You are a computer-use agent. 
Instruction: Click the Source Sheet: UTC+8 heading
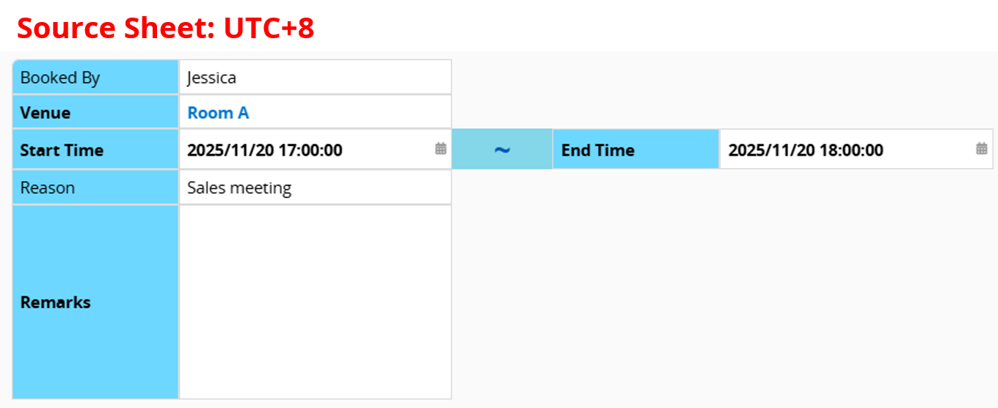click(x=166, y=28)
